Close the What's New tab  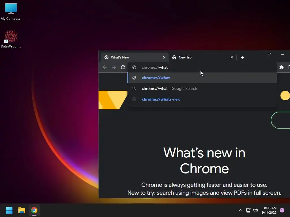(164, 57)
